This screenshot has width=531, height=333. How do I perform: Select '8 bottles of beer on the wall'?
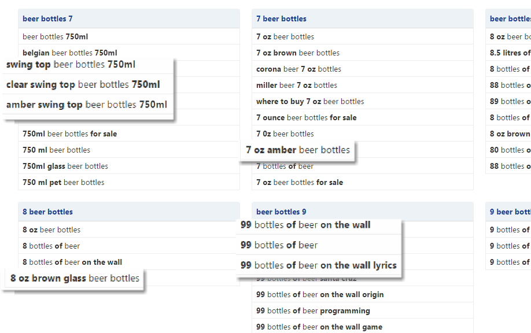pos(72,262)
